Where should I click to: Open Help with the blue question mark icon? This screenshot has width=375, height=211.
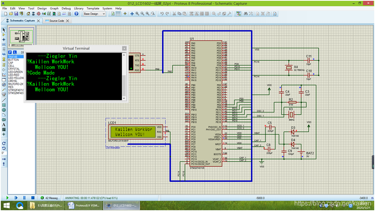coord(76,14)
